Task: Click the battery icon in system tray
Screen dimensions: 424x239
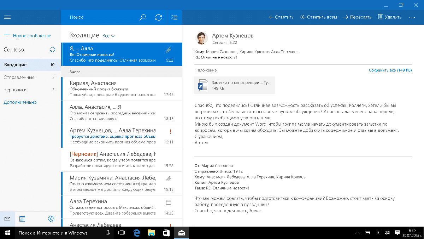Action: tap(367, 233)
